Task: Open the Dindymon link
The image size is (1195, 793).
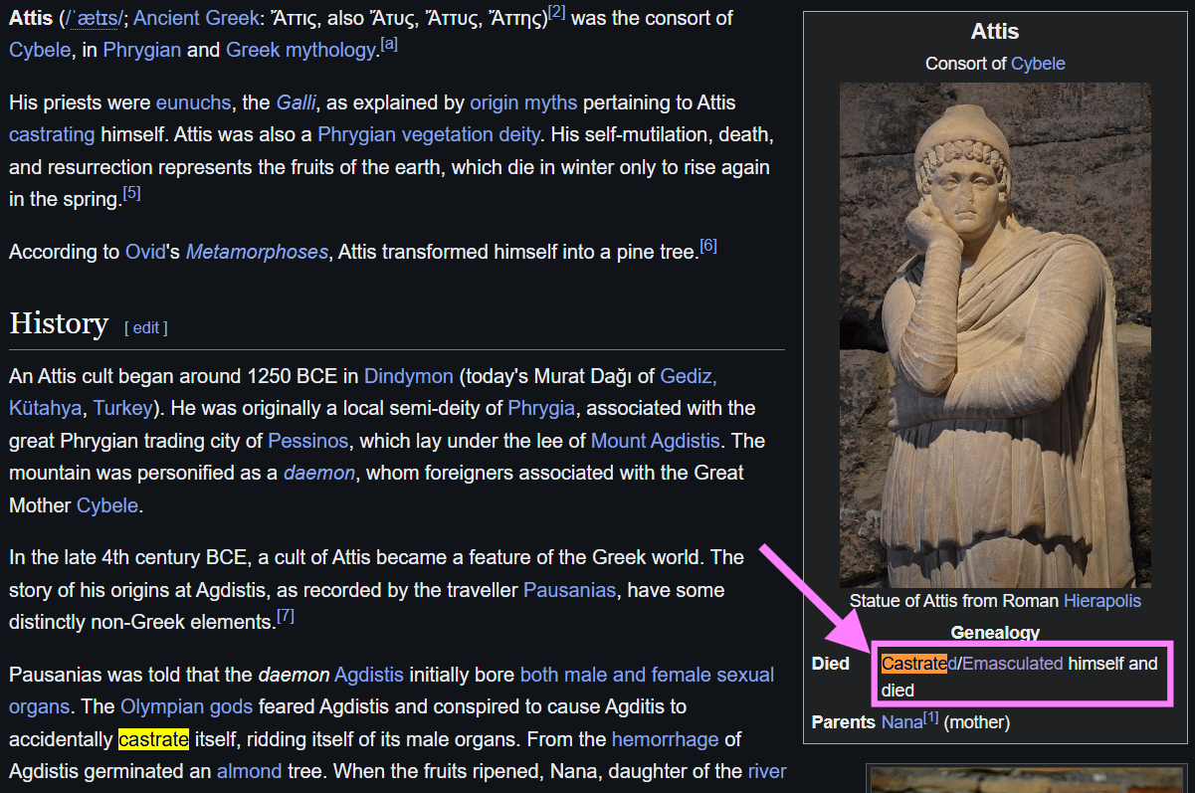Action: coord(408,376)
